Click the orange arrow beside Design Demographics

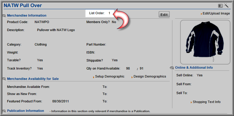pos(132,77)
